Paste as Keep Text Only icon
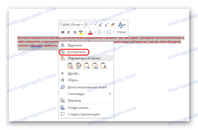 [103, 66]
